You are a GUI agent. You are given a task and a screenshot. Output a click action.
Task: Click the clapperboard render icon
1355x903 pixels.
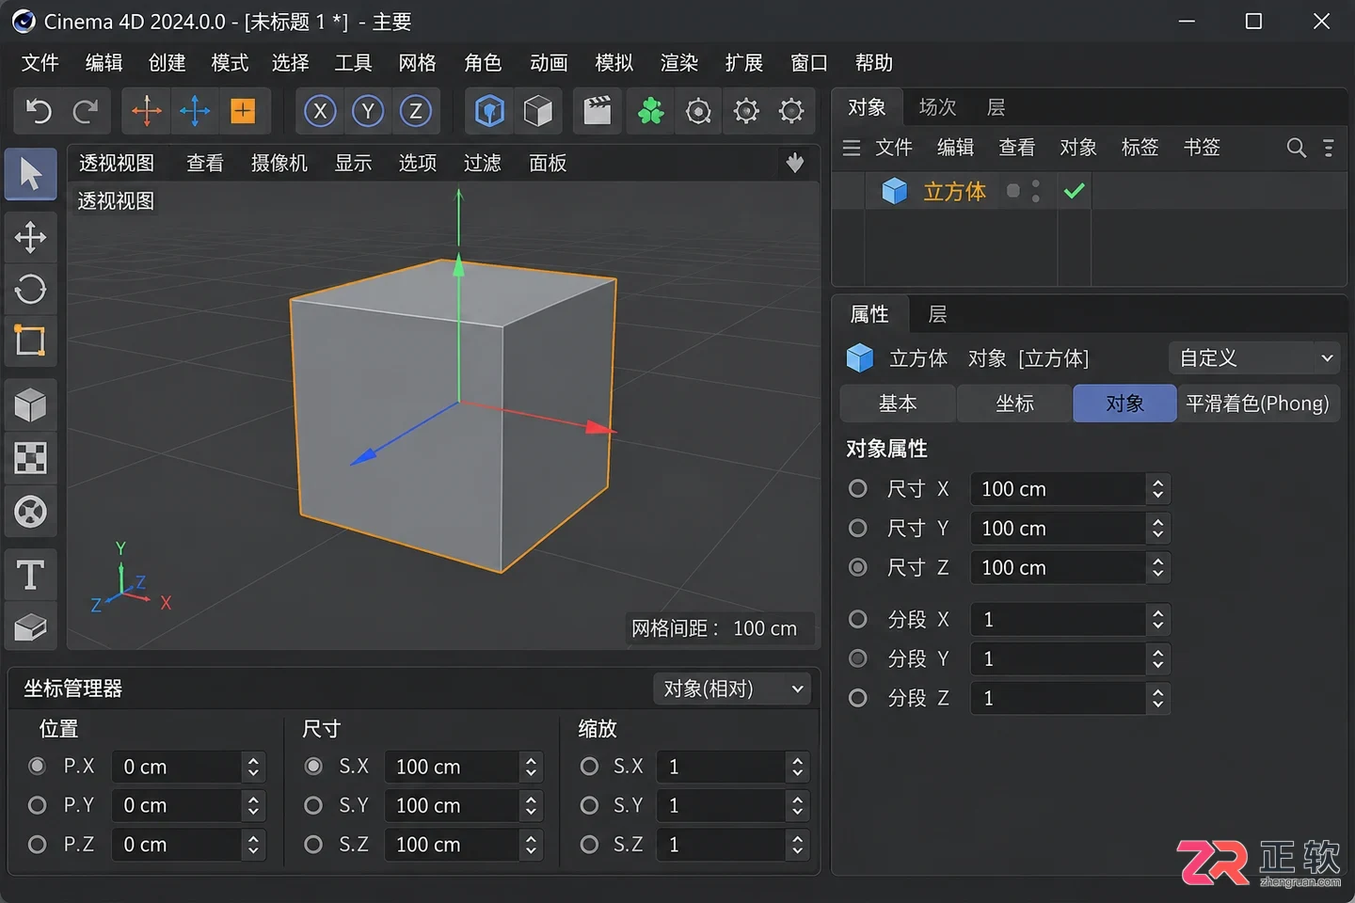(x=598, y=111)
